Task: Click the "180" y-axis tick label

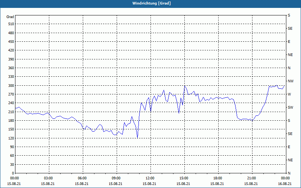Action: pyautogui.click(x=11, y=121)
